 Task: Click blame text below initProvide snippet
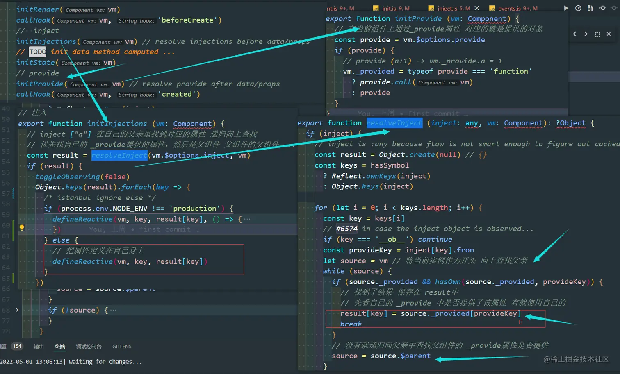point(413,113)
